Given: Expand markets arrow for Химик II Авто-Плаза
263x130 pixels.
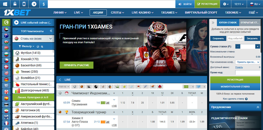Looking at the screenshot, I should pos(114,119).
